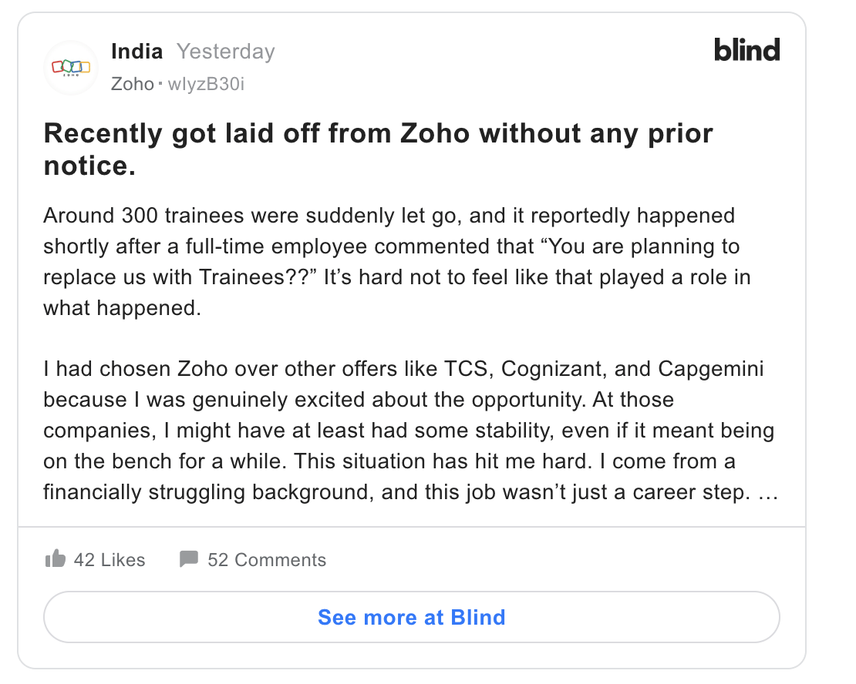Click the comment bubble icon
Screen dimensions: 856x684
click(x=188, y=559)
